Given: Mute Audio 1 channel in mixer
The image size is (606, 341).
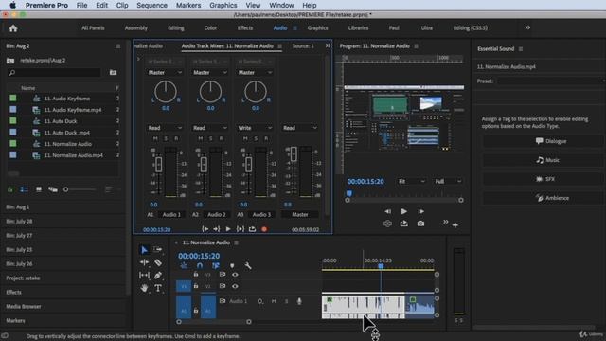Looking at the screenshot, I should click(x=155, y=138).
